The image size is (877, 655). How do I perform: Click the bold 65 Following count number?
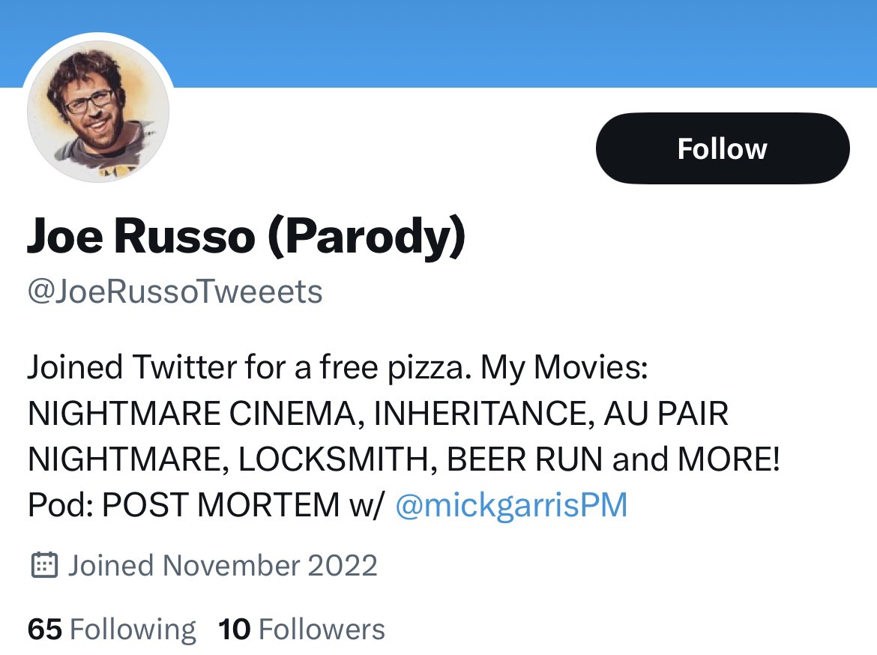tap(45, 630)
